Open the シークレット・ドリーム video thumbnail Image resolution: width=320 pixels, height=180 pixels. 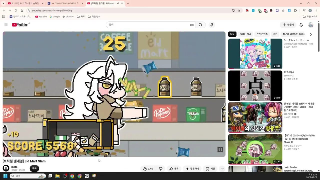pyautogui.click(x=255, y=54)
